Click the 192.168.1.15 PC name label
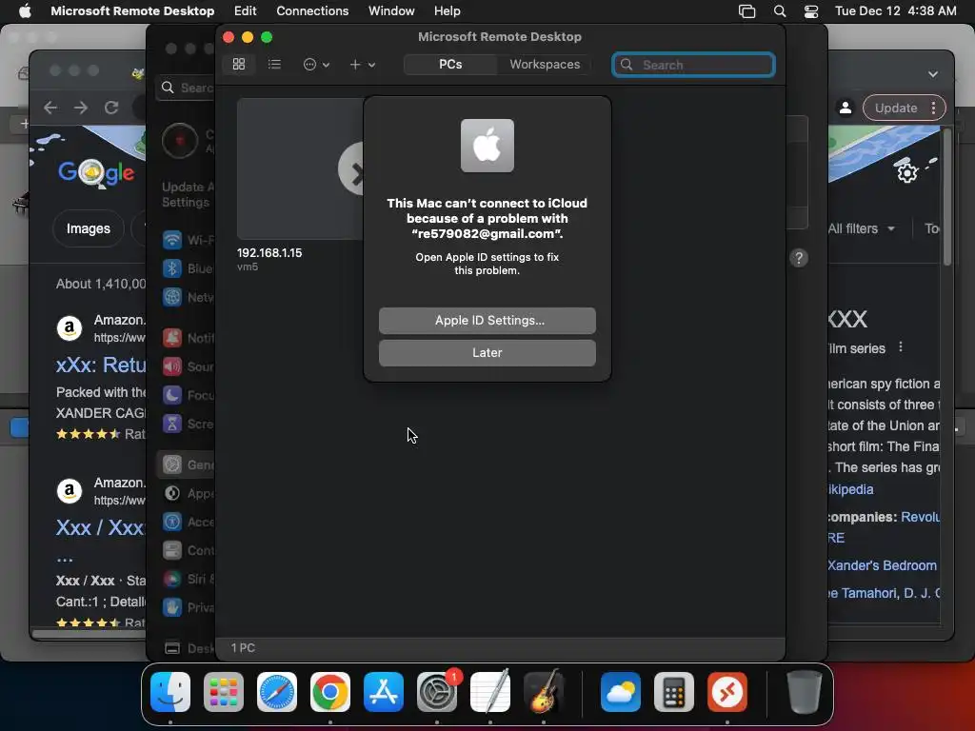Viewport: 975px width, 731px height. point(269,253)
